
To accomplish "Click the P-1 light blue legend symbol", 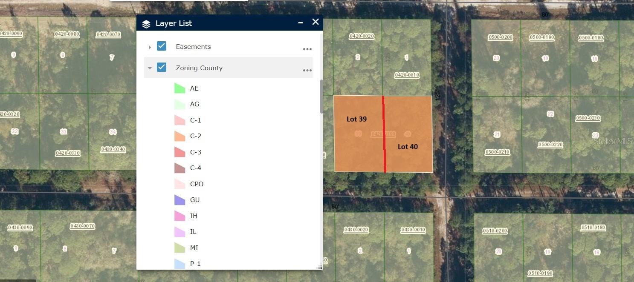I will (179, 264).
